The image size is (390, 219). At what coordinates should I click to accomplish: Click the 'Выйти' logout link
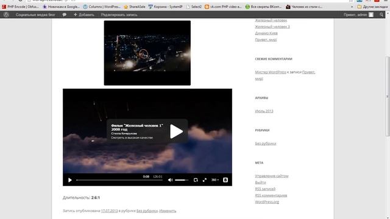click(260, 182)
